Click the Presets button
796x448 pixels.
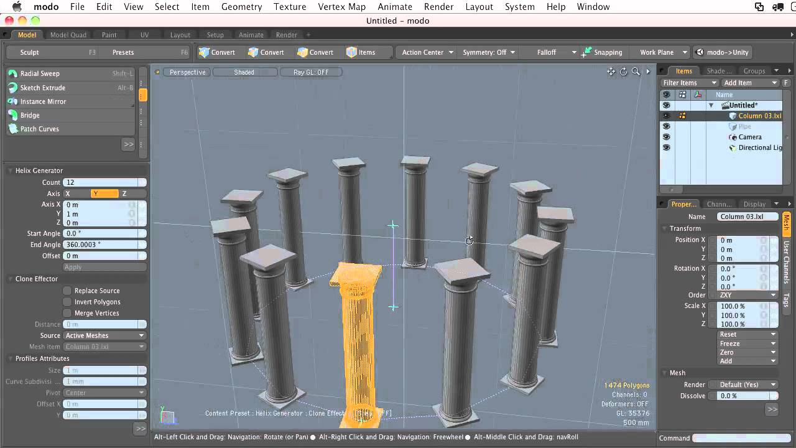pos(146,52)
